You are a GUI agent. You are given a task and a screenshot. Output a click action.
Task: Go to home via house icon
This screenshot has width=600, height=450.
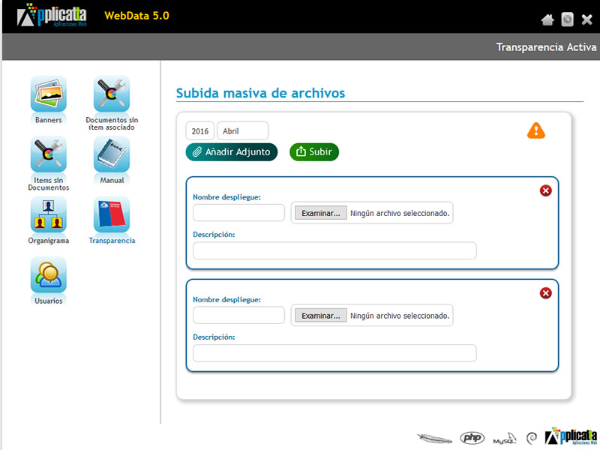(547, 20)
